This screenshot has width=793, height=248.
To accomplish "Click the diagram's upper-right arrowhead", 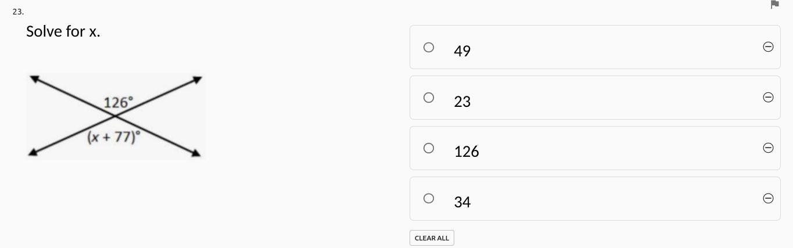I will click(198, 79).
